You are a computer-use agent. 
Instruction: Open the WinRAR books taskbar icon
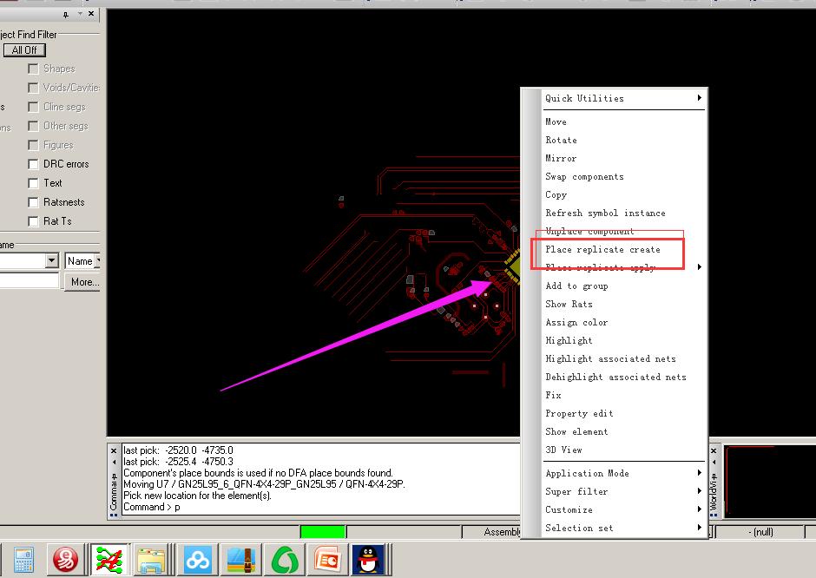[241, 560]
